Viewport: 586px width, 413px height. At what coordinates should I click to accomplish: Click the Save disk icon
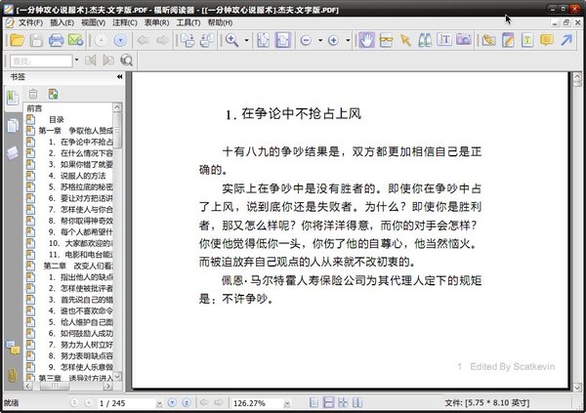[x=36, y=40]
